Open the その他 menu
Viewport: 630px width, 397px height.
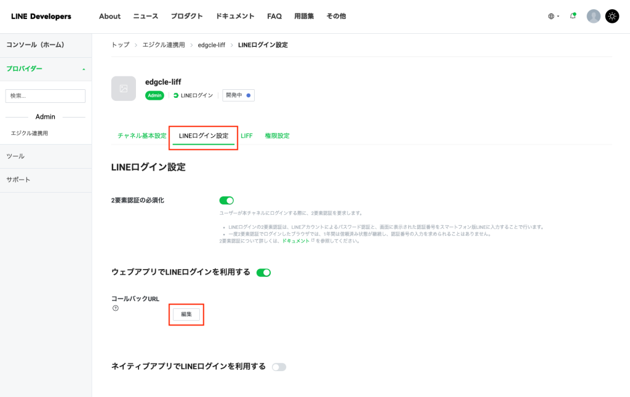336,17
